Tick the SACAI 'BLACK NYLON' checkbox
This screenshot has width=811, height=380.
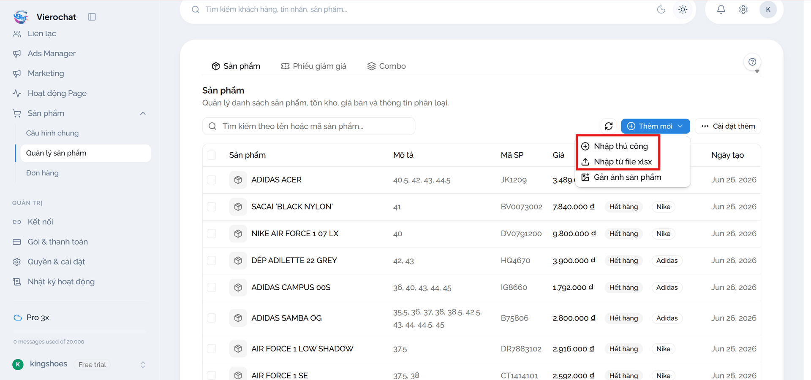pos(212,207)
